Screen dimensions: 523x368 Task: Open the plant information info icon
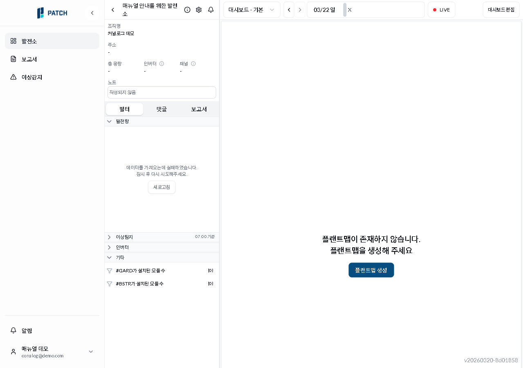coord(187,10)
